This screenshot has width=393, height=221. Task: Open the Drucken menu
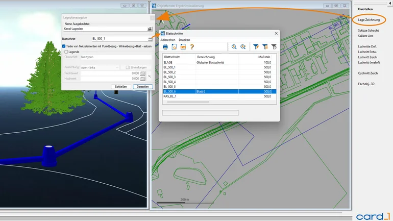coord(184,40)
